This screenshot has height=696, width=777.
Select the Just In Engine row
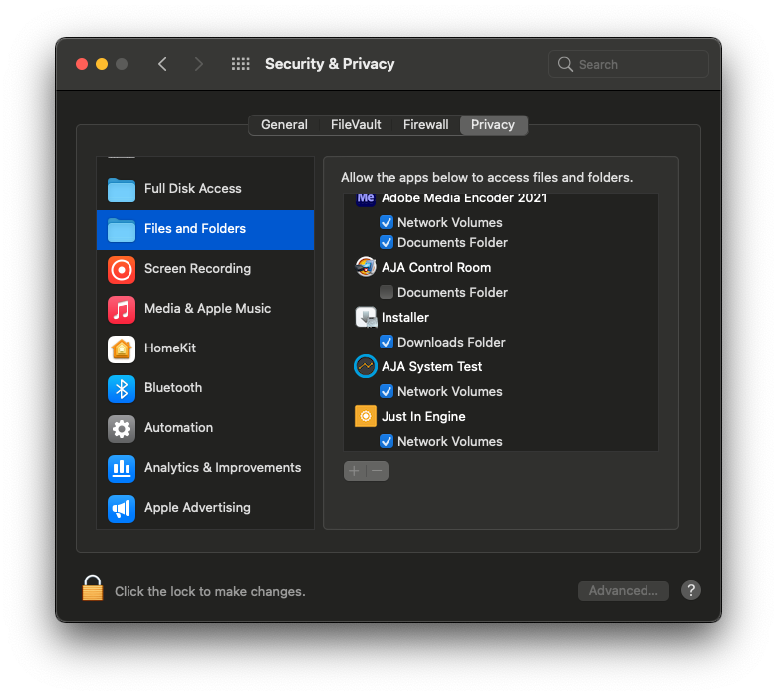click(x=500, y=416)
